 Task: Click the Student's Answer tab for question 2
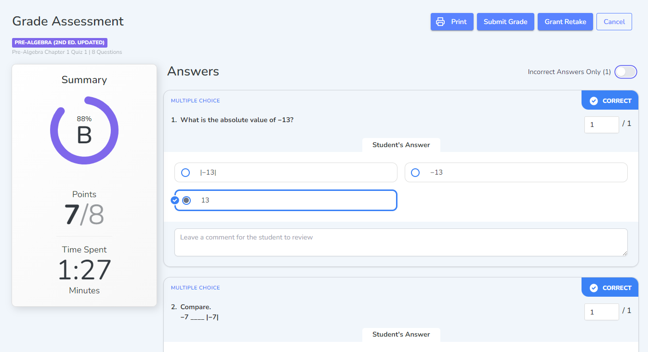click(401, 335)
